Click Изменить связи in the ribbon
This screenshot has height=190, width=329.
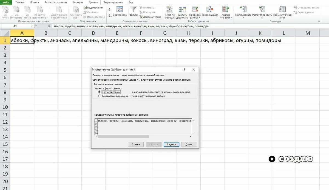pos(94,17)
